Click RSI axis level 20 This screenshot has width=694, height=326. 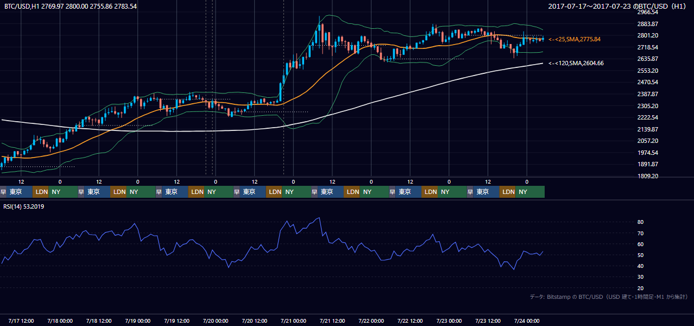coord(641,288)
